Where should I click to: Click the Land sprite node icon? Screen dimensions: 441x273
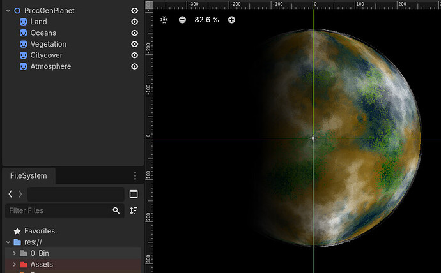[x=23, y=22]
